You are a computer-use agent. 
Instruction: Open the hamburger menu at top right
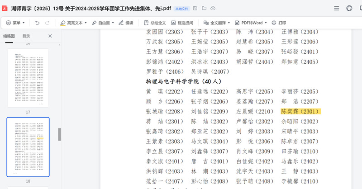click(337, 8)
